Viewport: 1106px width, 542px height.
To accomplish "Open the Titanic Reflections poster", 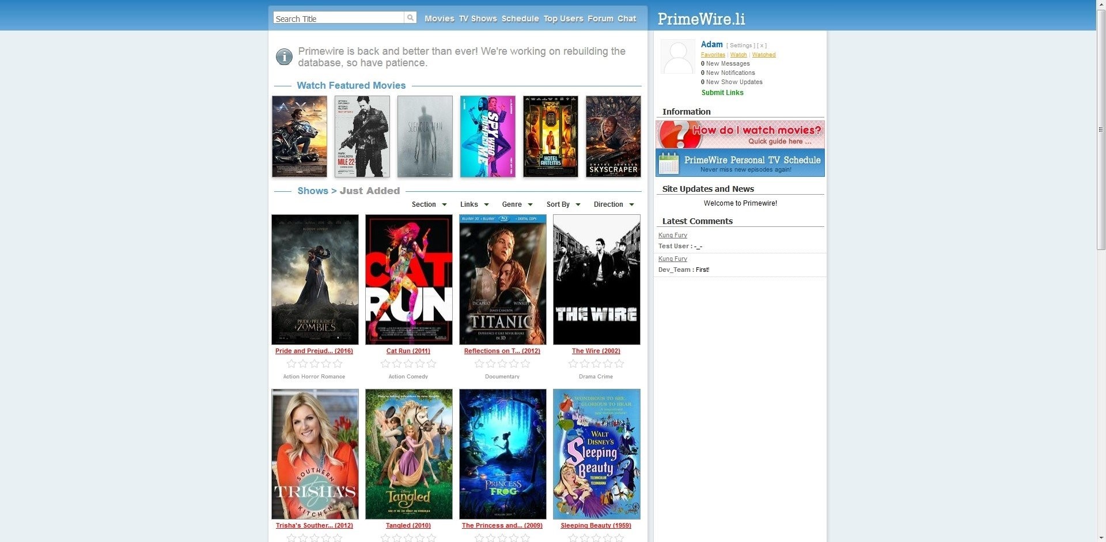I will coord(503,279).
